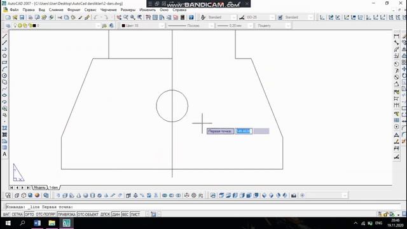Click the blue Help question mark icon
407x229 pixels.
[x=191, y=17]
